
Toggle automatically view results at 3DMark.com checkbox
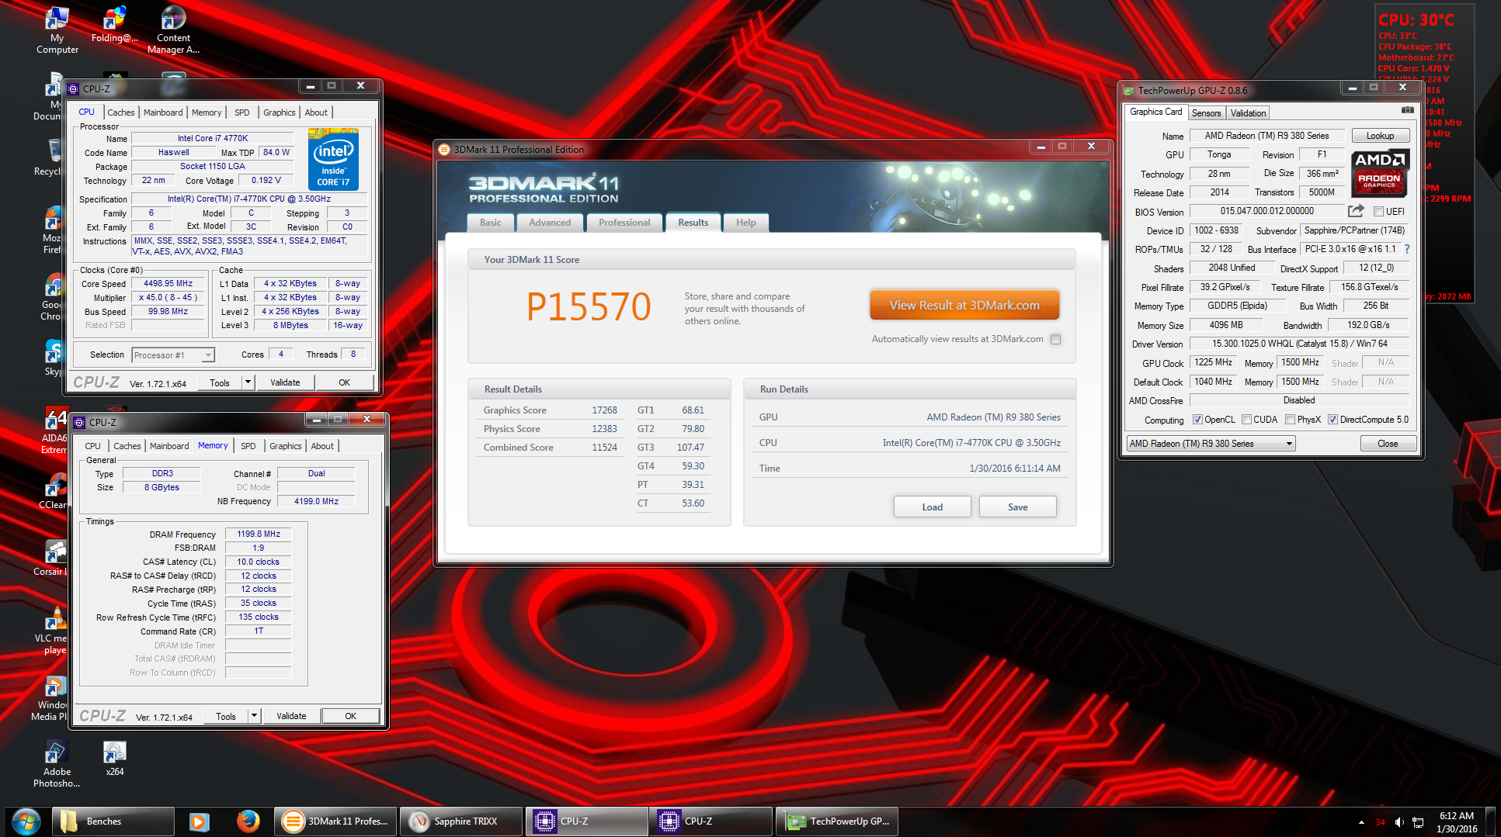(x=1055, y=339)
